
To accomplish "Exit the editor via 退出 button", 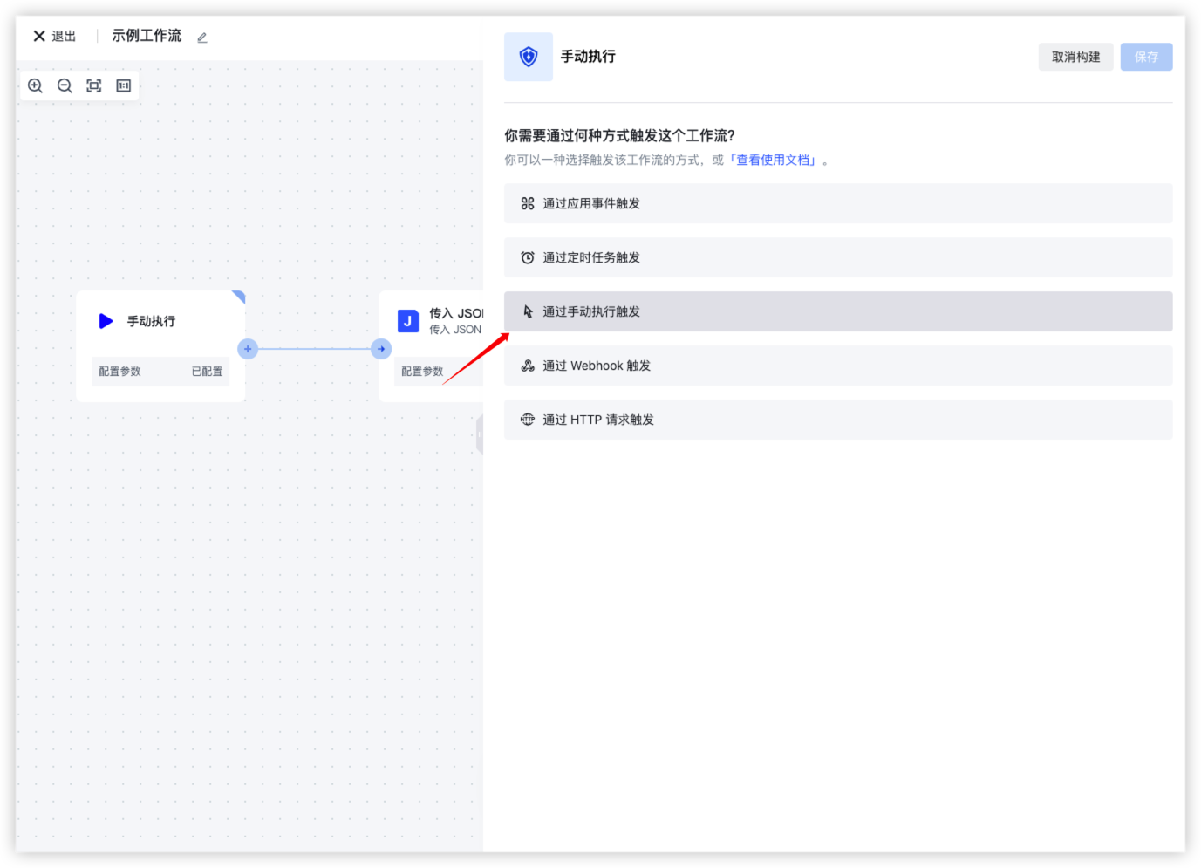I will click(x=55, y=37).
